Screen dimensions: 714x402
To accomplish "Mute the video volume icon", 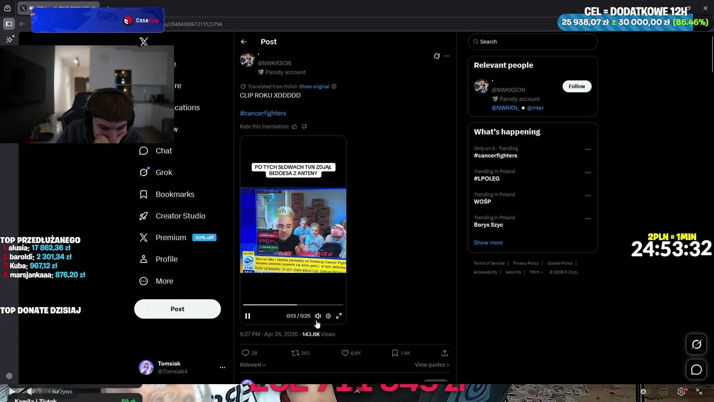I will [x=317, y=316].
